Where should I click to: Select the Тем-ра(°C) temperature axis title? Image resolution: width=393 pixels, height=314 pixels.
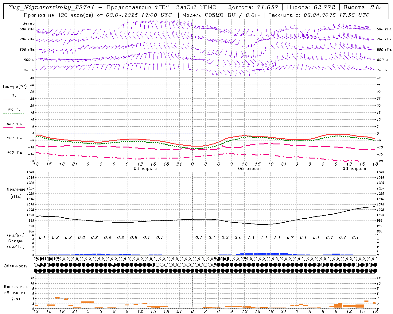tap(14, 87)
